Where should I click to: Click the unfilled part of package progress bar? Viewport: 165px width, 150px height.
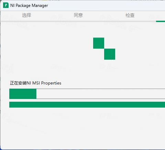[x=101, y=94]
